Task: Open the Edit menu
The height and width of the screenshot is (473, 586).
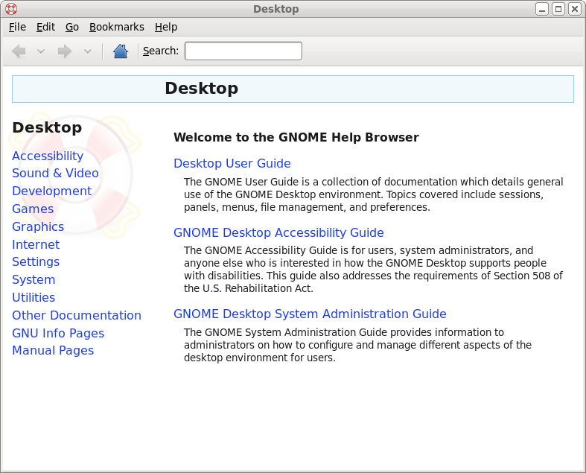Action: click(45, 27)
